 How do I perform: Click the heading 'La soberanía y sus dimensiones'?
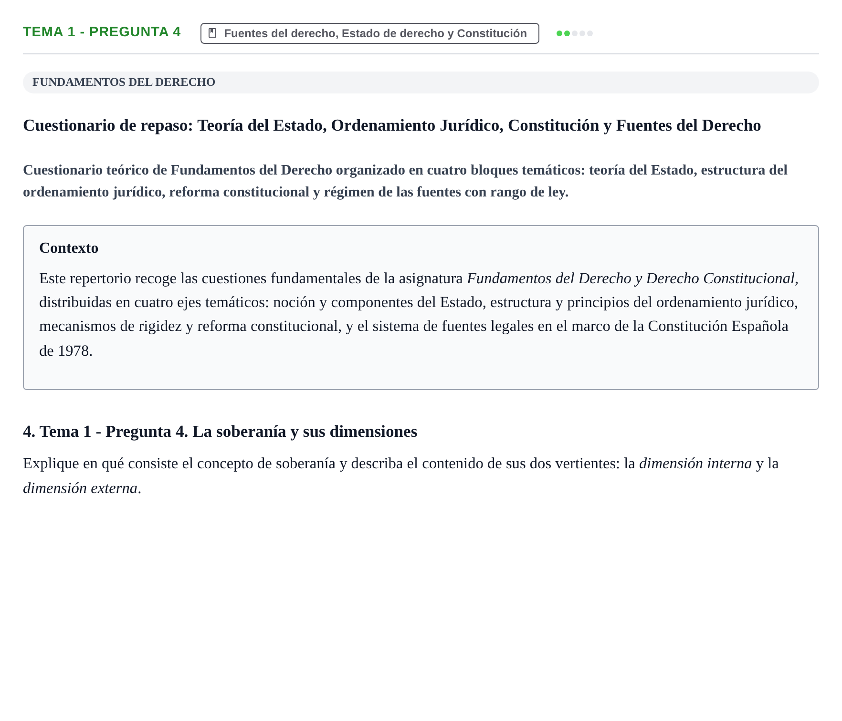(x=305, y=432)
